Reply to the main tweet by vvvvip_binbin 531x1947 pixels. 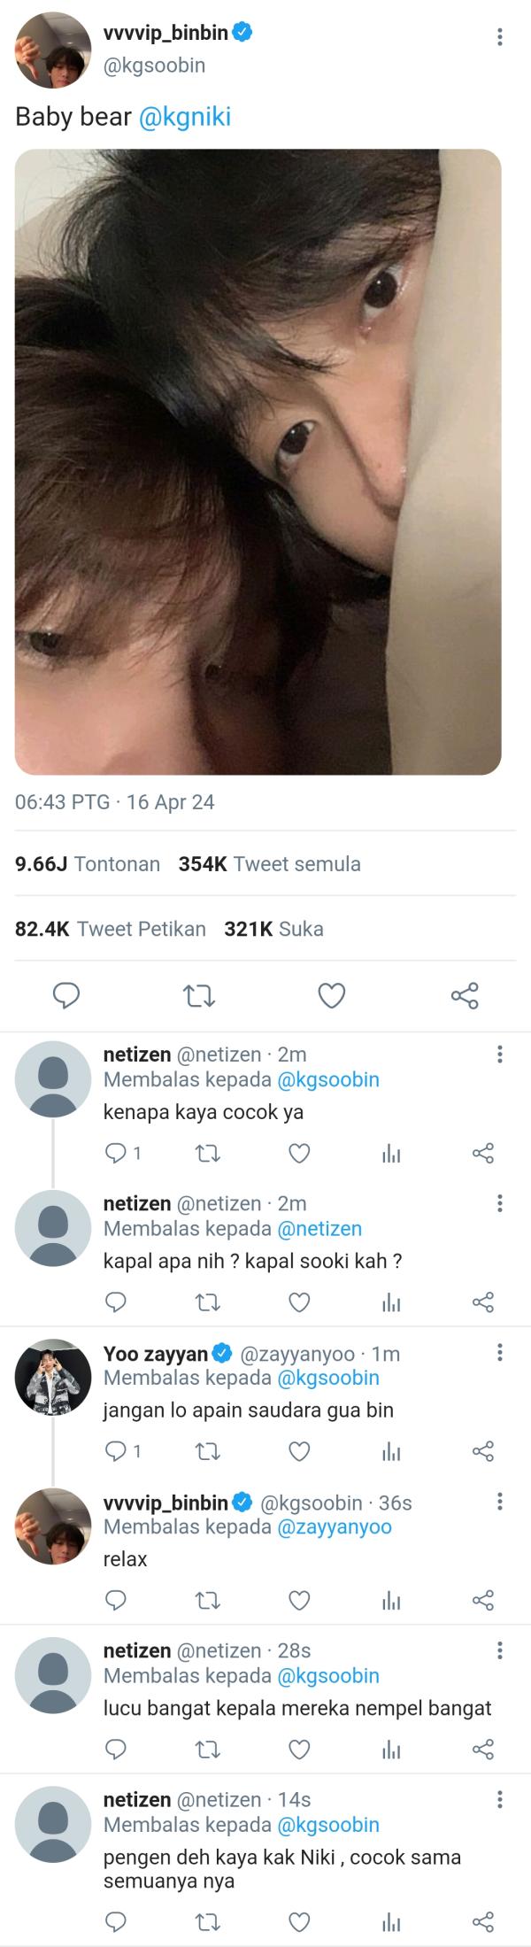pyautogui.click(x=66, y=996)
